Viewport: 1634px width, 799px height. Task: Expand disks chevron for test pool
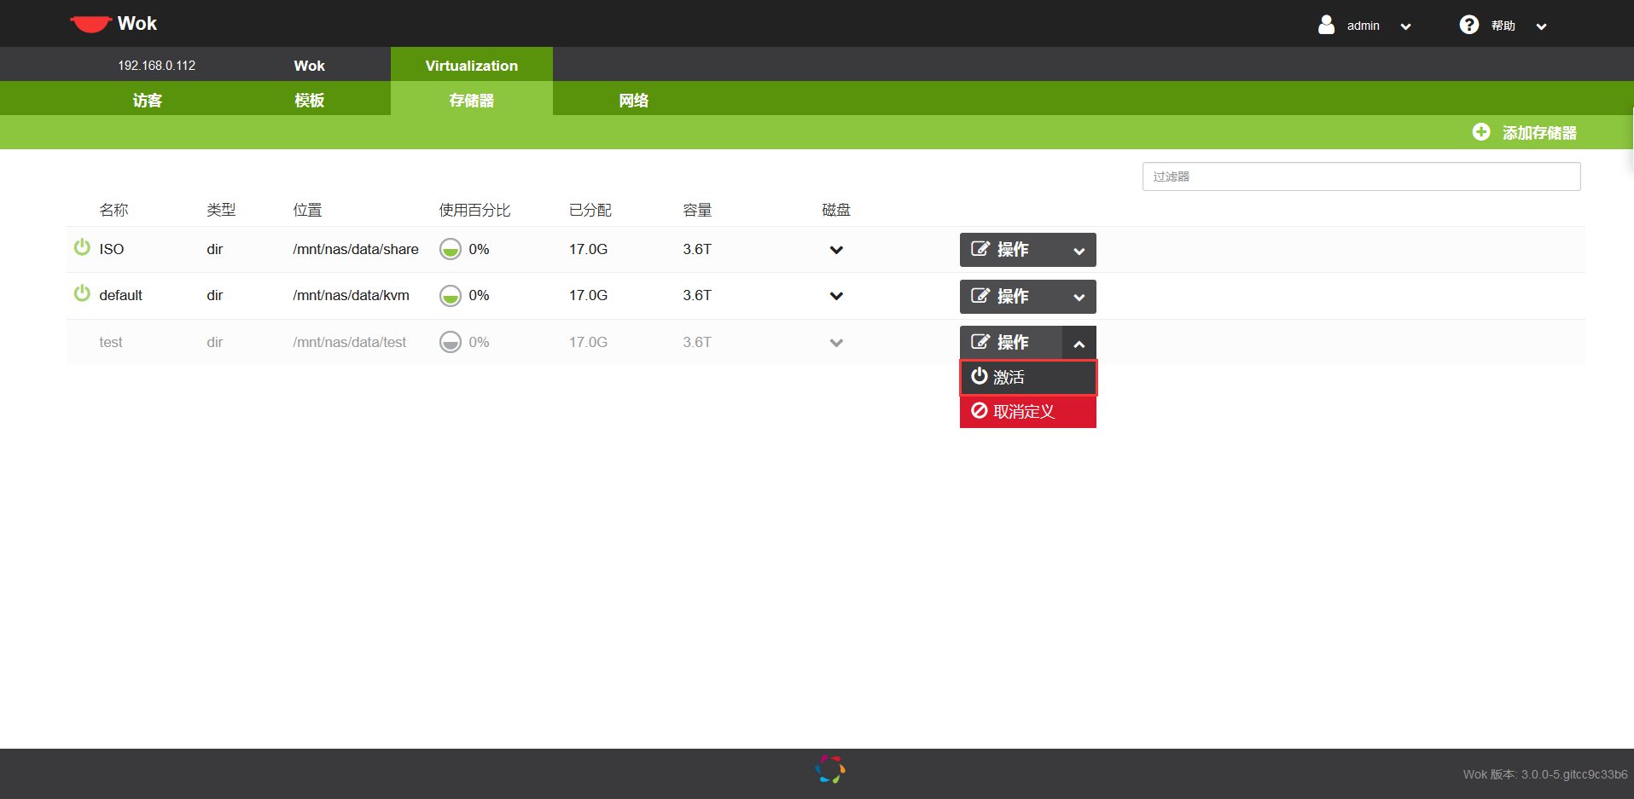pyautogui.click(x=836, y=343)
